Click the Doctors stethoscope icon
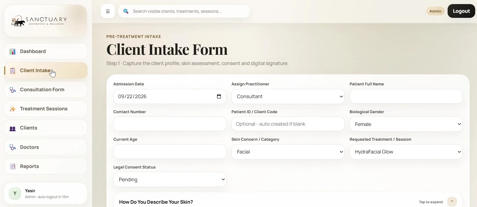 (x=13, y=147)
